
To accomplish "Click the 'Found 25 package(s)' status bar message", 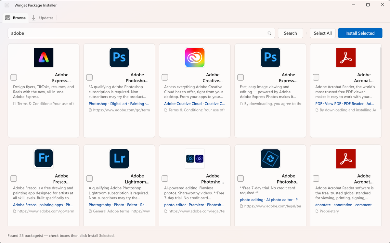I will 61,236.
